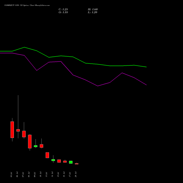Select the tall red candle for 03 Jul
Screen dimensions: 183x183
coord(12,130)
